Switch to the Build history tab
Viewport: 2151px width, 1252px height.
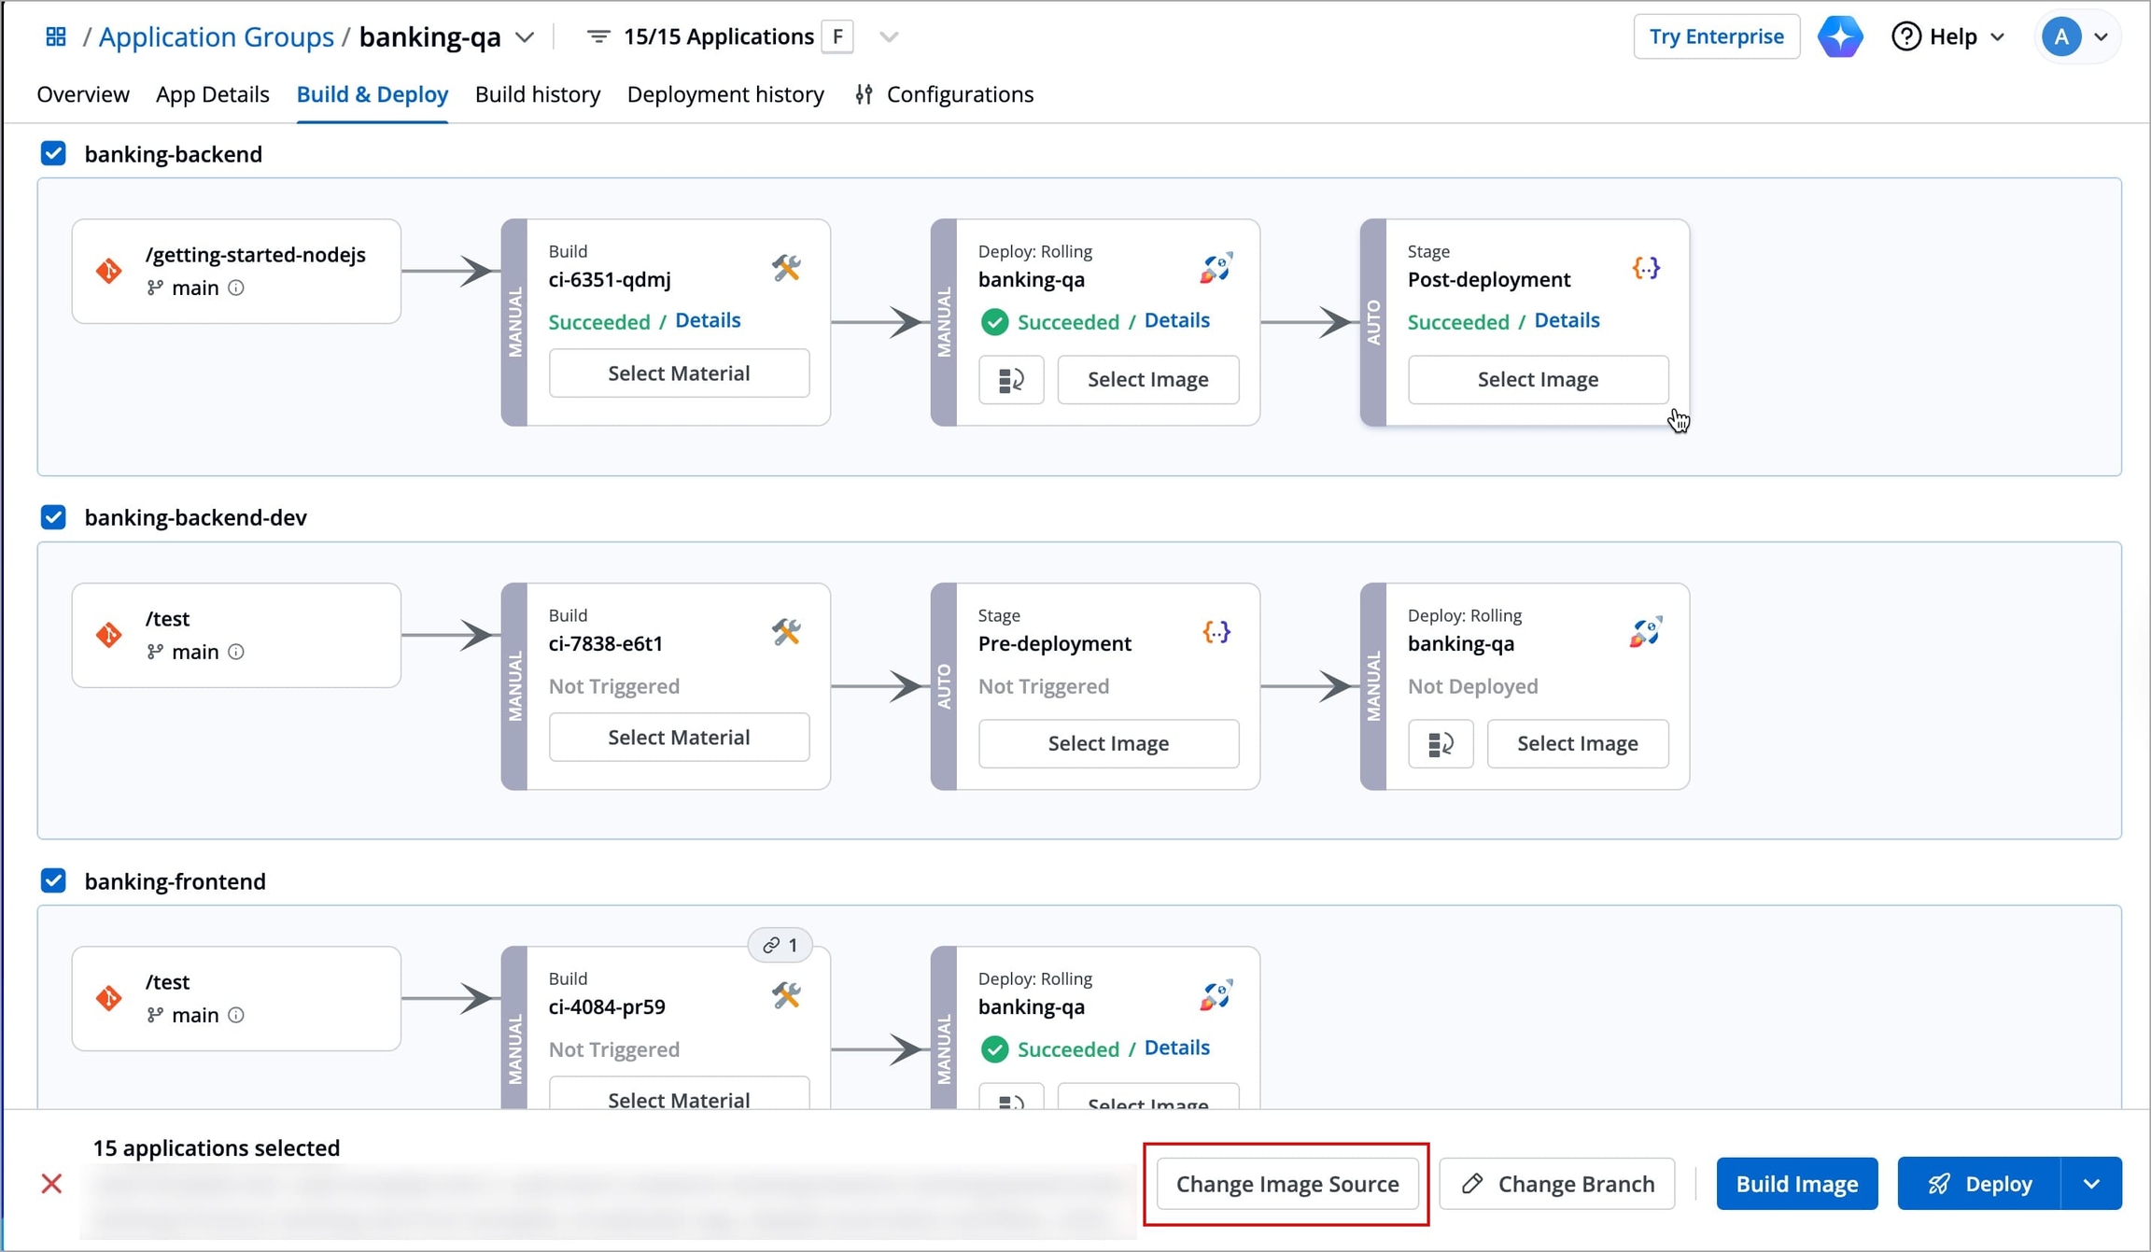538,94
